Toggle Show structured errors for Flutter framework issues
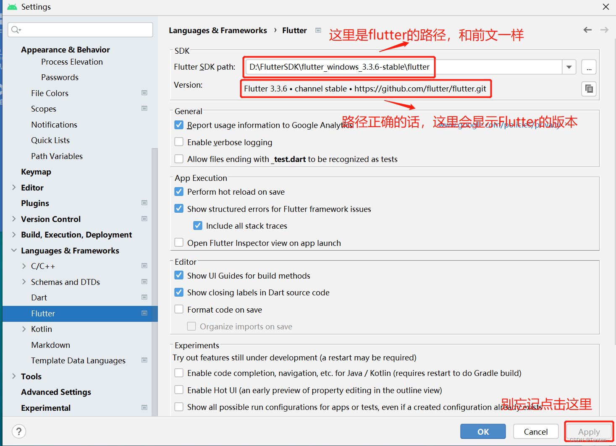The image size is (616, 446). coord(179,209)
